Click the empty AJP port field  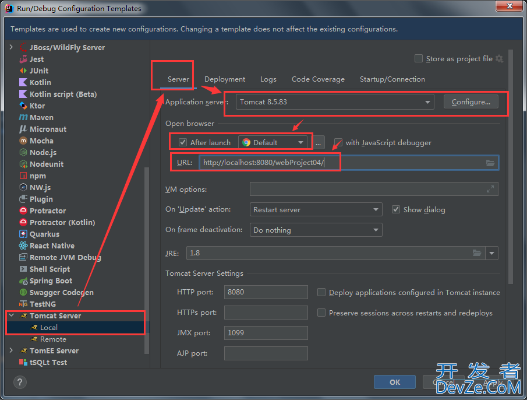pos(266,353)
